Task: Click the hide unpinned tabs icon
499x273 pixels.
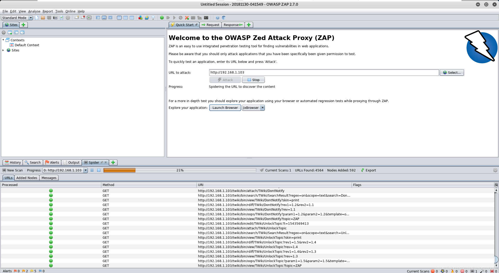Action: [x=83, y=18]
